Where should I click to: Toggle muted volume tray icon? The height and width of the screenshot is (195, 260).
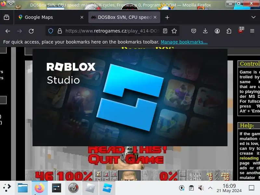(x=201, y=188)
